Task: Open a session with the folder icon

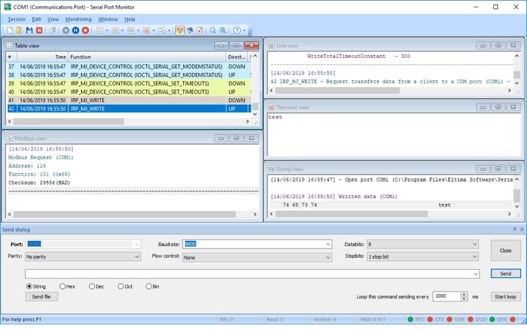Action: 20,30
